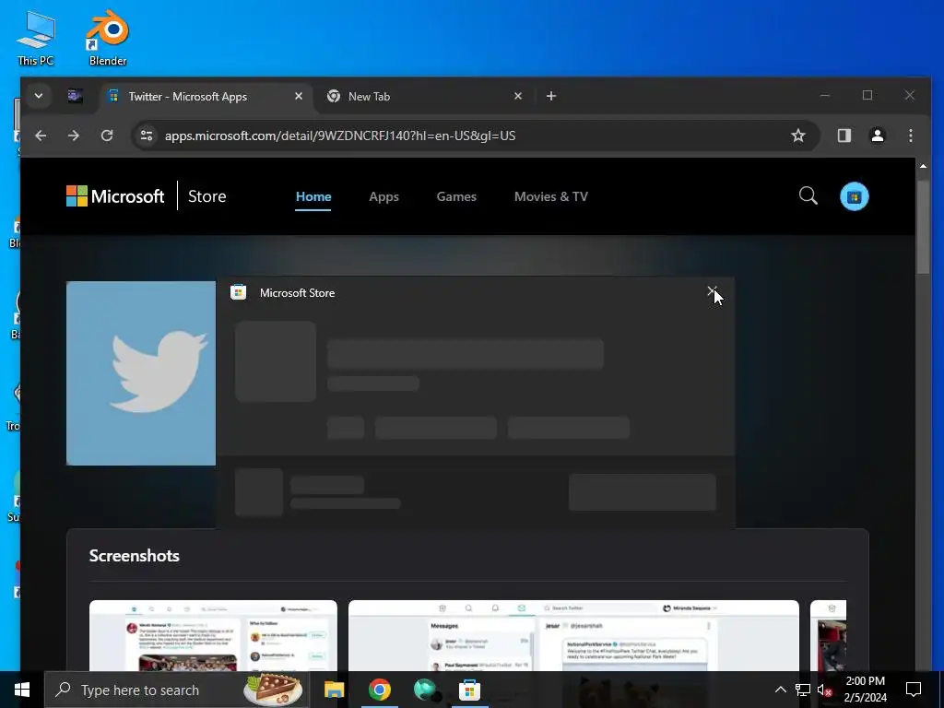Select the Games navigation item
The width and height of the screenshot is (944, 708).
(456, 196)
